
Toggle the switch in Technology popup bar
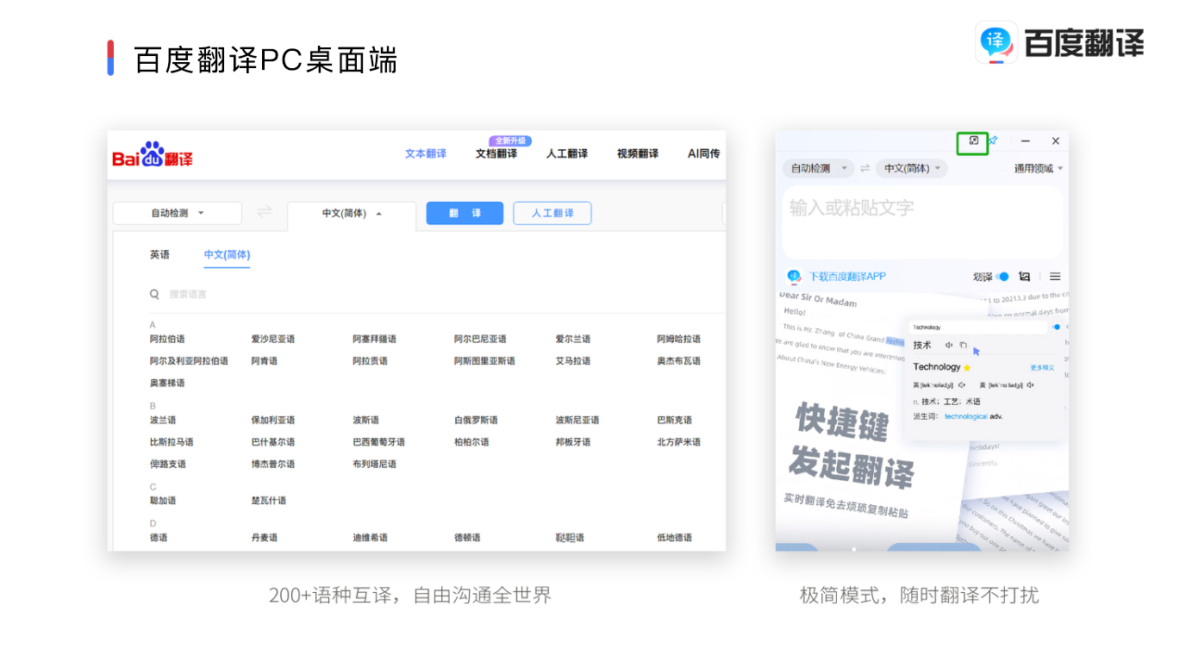1056,327
